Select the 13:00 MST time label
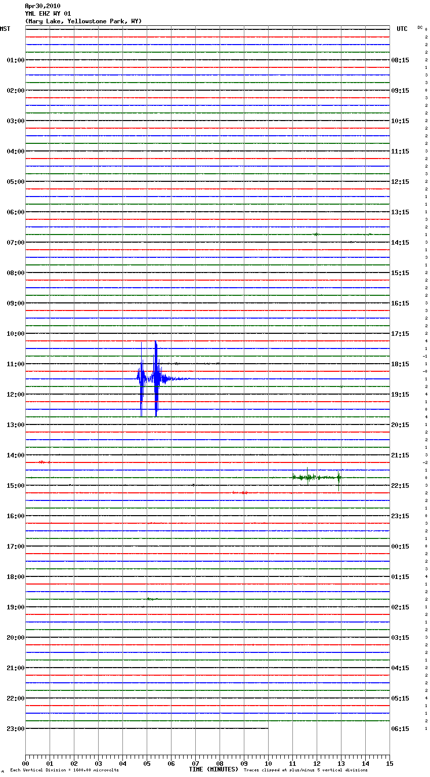This screenshot has height=777, width=430. 15,425
